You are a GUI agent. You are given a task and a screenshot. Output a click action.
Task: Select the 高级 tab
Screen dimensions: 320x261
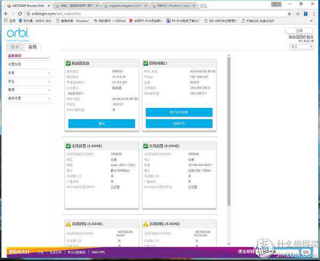click(33, 47)
